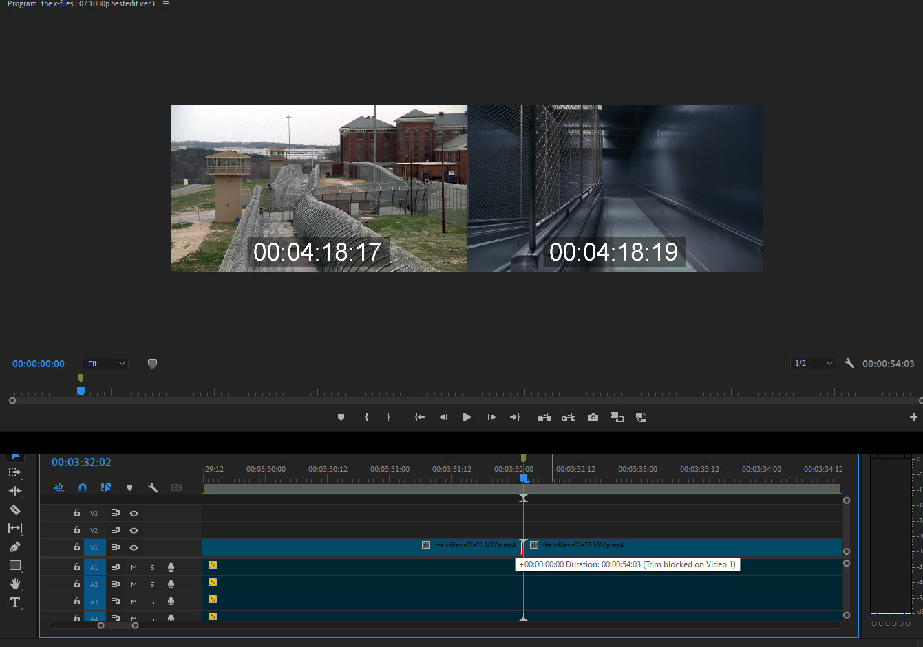The height and width of the screenshot is (647, 923).
Task: Select the Pen tool
Action: [14, 547]
